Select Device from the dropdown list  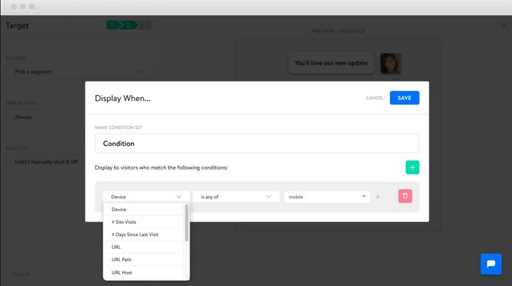click(143, 209)
